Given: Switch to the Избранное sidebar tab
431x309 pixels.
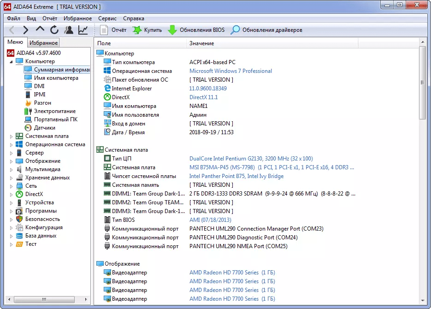Looking at the screenshot, I should point(43,42).
